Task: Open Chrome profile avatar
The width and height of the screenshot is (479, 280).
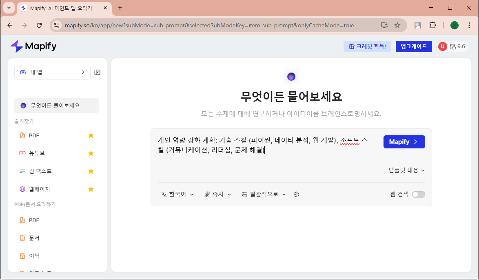Action: point(455,25)
